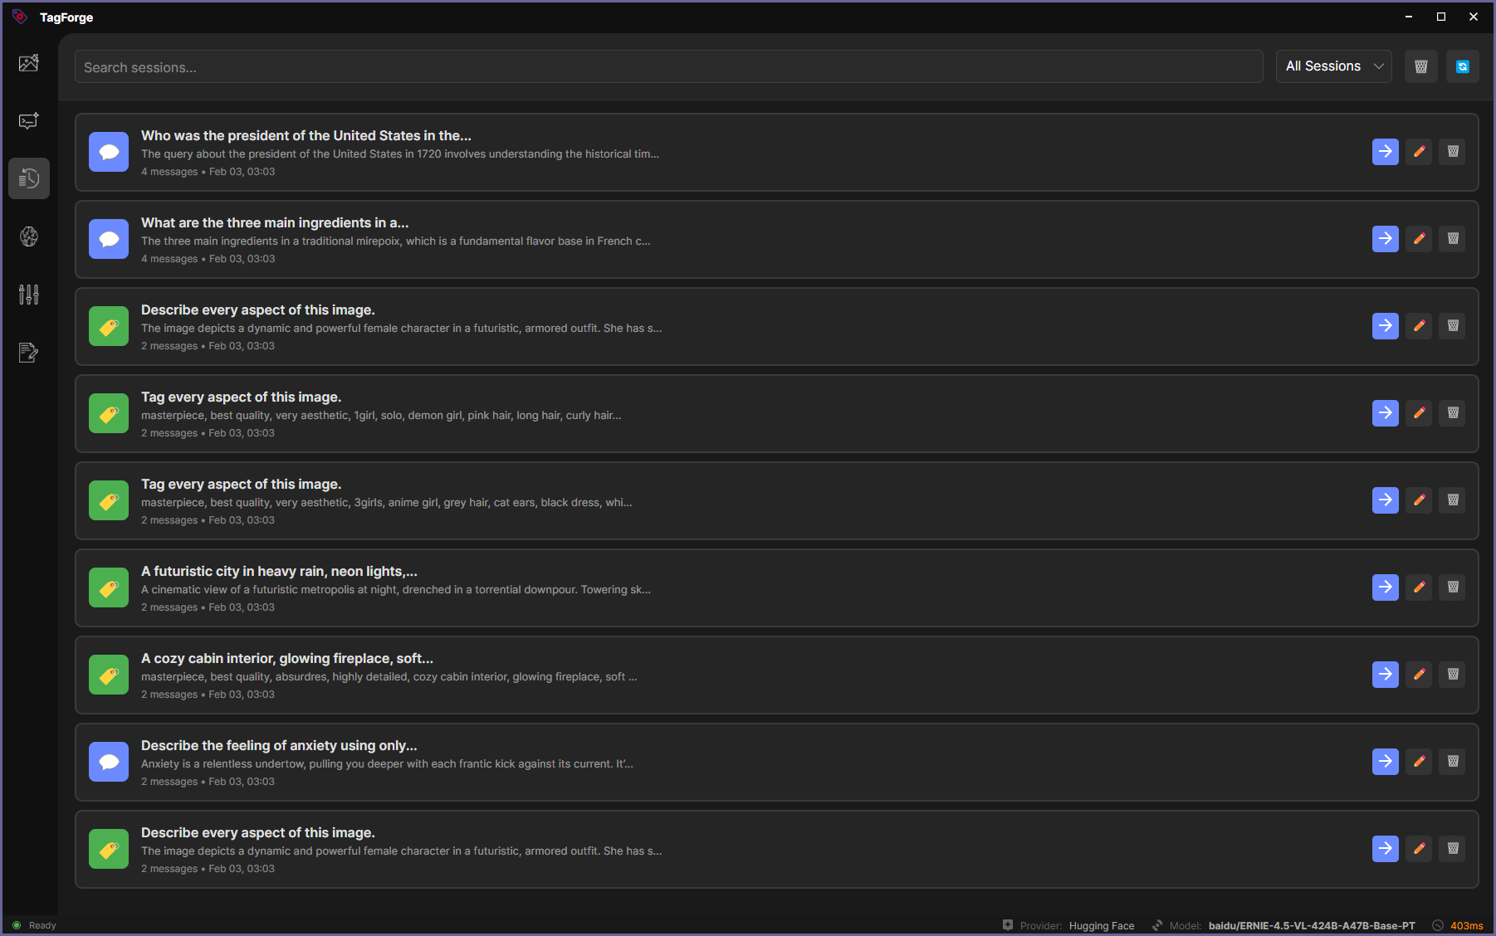Delete the demon girl tagging session

(x=1452, y=412)
